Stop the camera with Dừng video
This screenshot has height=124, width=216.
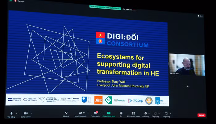[x=26, y=114]
